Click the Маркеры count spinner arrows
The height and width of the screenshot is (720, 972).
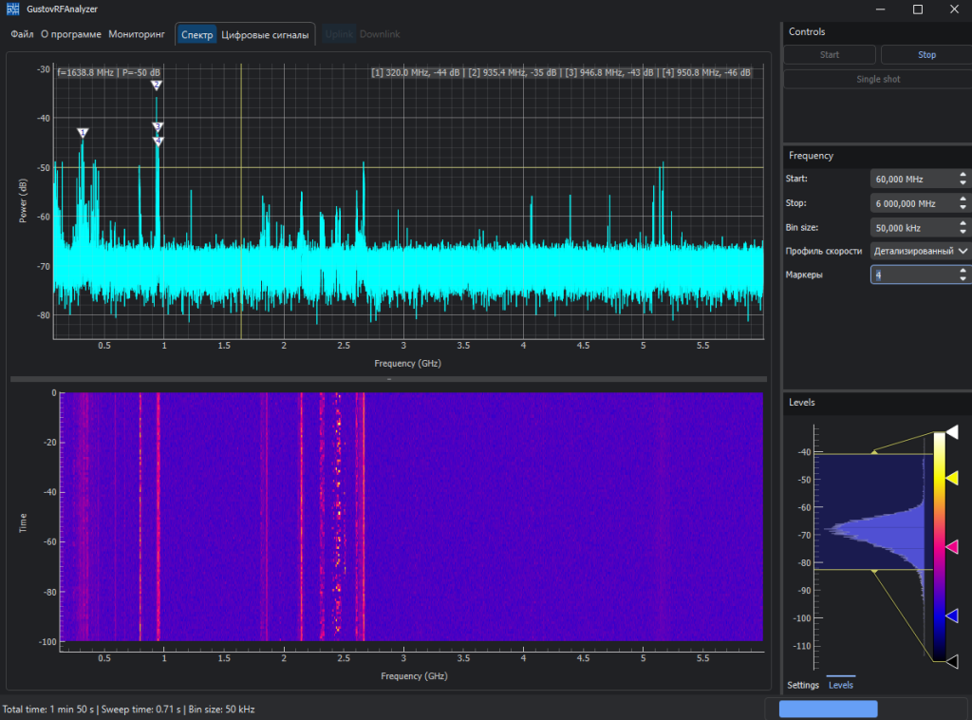[963, 275]
